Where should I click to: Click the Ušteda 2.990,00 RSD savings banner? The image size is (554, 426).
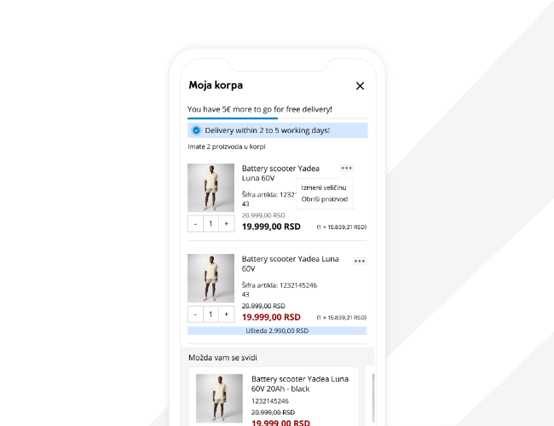277,331
